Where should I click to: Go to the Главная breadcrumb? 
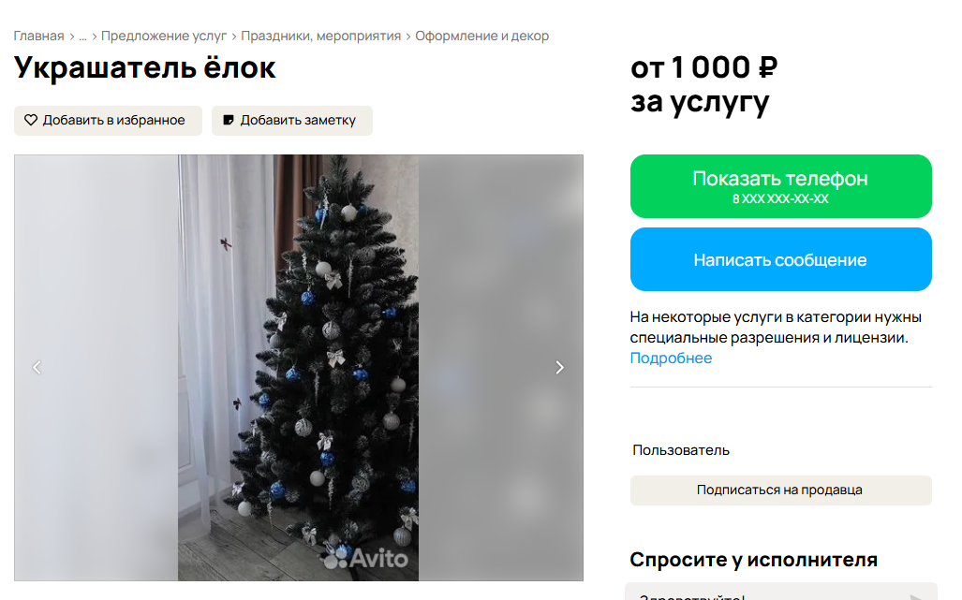[38, 37]
